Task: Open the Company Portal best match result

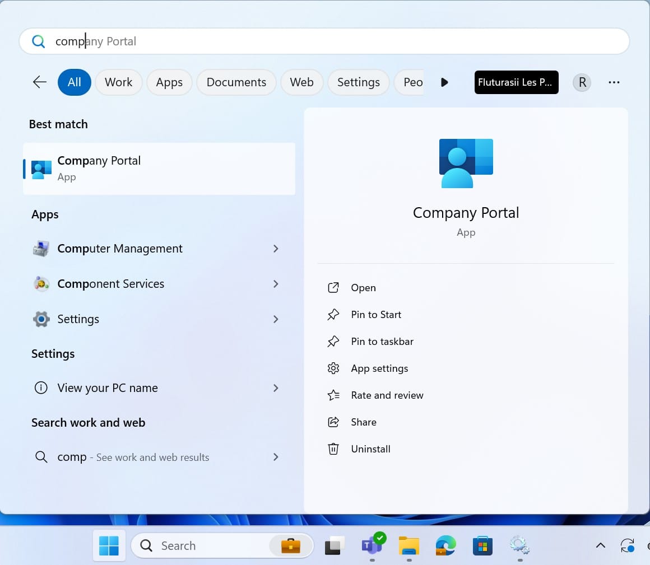Action: tap(159, 169)
